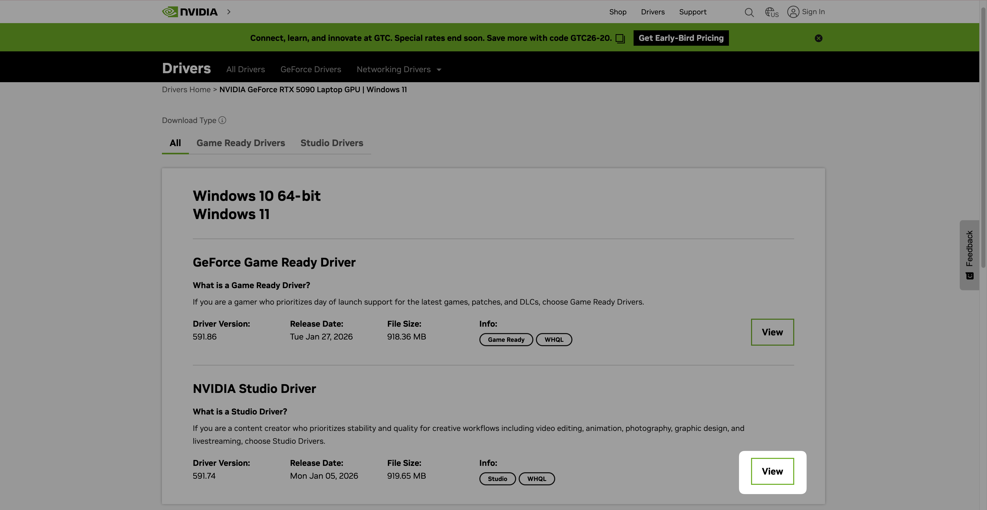Dismiss the GTC banner with the X icon
Image resolution: width=987 pixels, height=510 pixels.
point(818,38)
